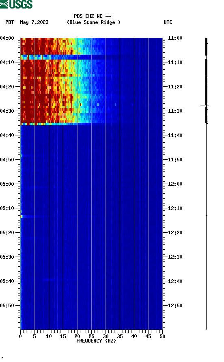The width and height of the screenshot is (224, 362).
Task: Click the '50' frequency axis label
Action: 162,336
